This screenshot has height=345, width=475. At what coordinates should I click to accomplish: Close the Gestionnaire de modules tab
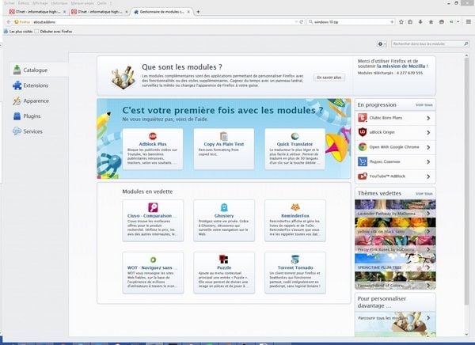click(x=188, y=12)
